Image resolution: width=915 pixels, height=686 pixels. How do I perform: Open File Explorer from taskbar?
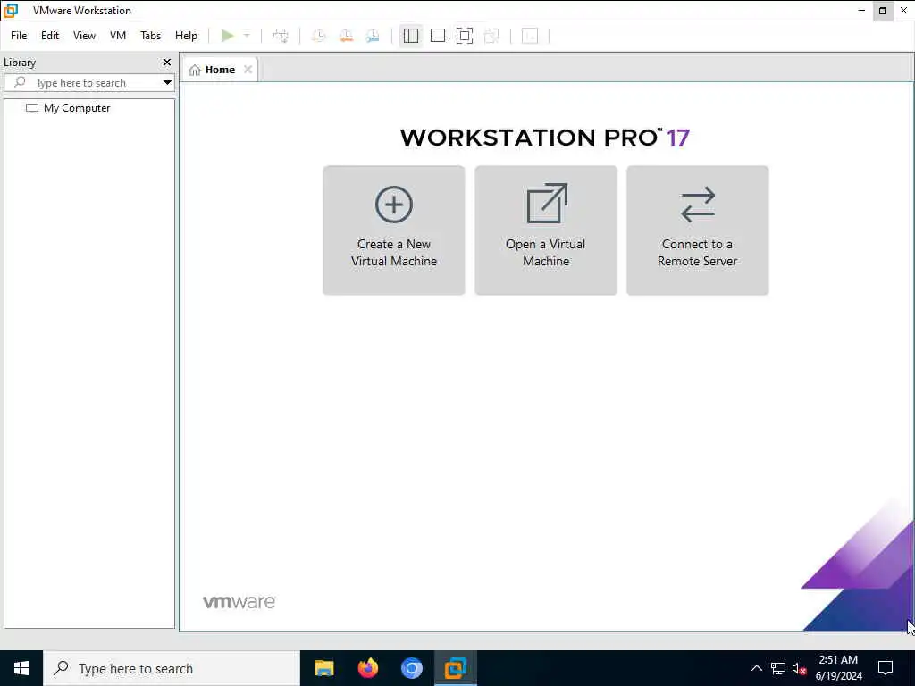(x=323, y=668)
